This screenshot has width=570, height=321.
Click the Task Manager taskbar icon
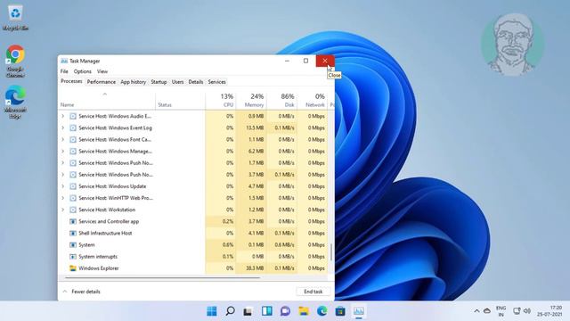click(x=359, y=311)
